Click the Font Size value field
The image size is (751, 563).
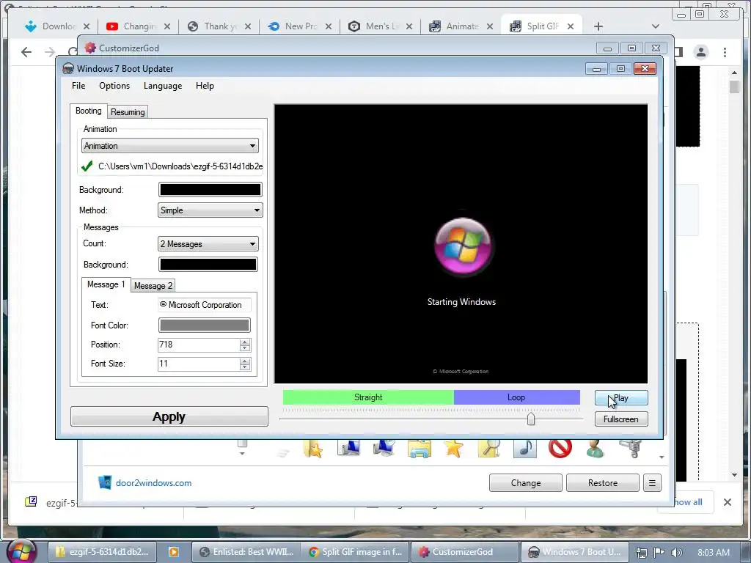198,364
